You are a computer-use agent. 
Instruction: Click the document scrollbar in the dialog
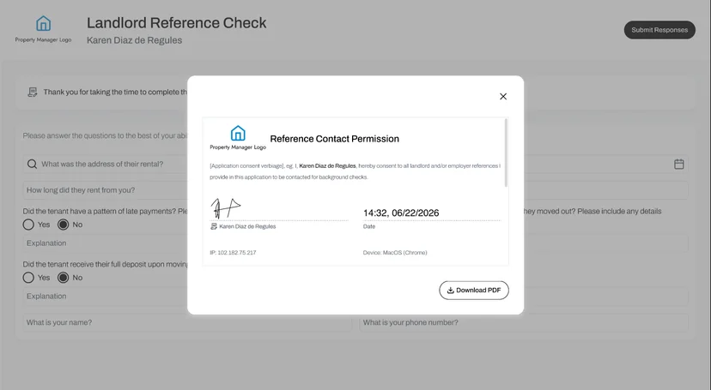click(x=506, y=153)
